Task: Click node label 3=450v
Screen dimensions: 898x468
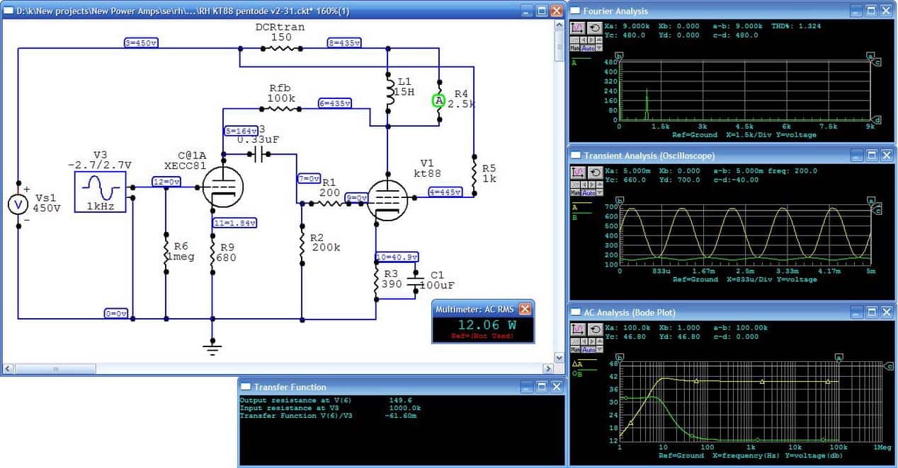Action: (x=140, y=42)
